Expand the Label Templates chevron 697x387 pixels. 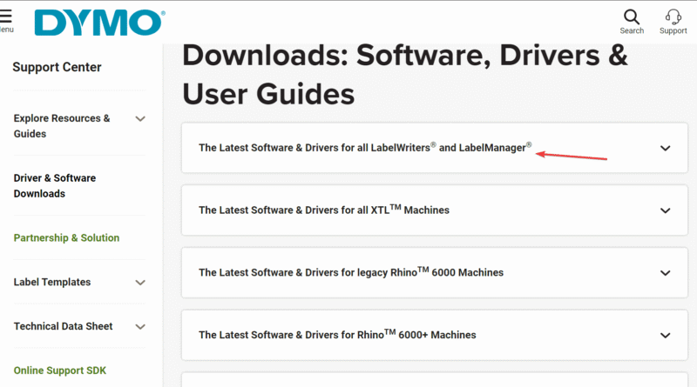pyautogui.click(x=140, y=283)
